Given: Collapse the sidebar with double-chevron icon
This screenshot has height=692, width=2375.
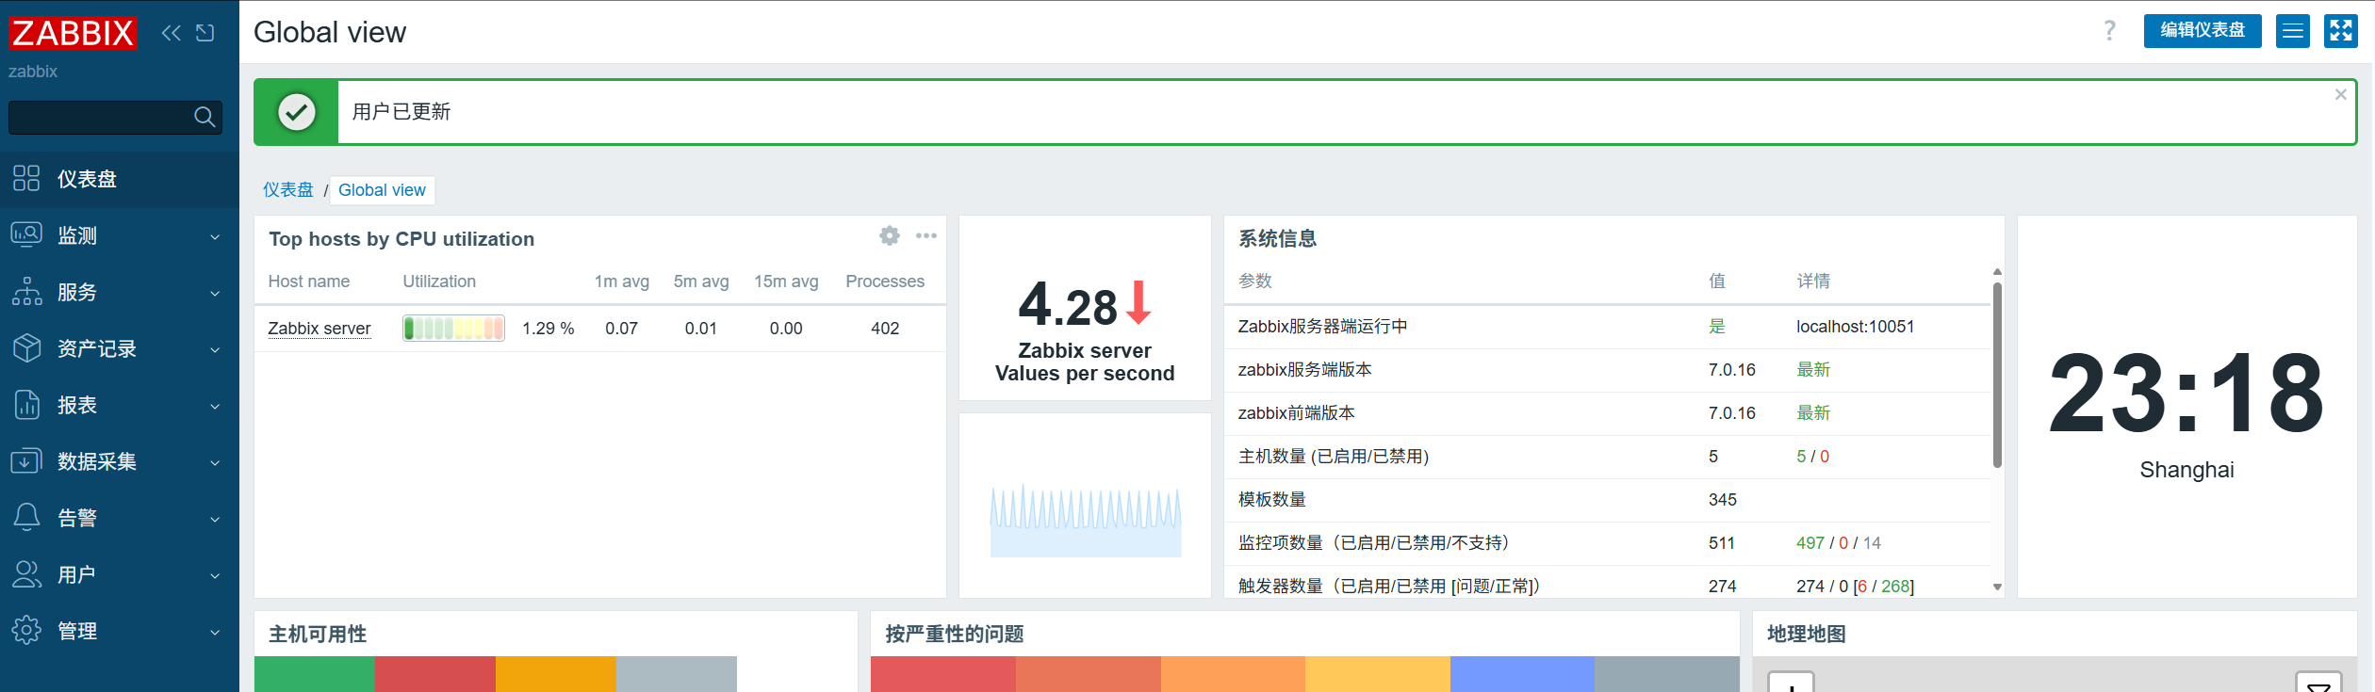Looking at the screenshot, I should (171, 33).
